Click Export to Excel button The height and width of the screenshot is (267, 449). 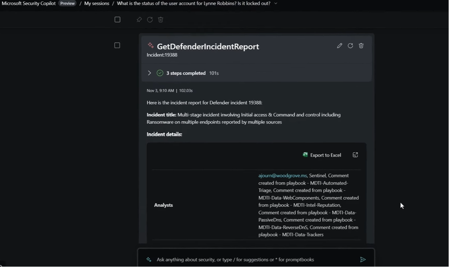[x=322, y=155]
